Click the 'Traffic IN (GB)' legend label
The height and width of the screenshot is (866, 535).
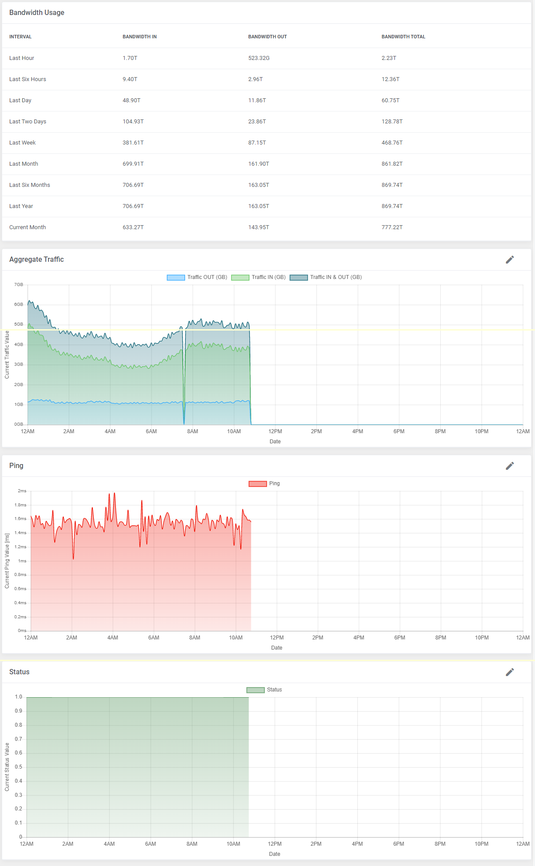tap(269, 277)
